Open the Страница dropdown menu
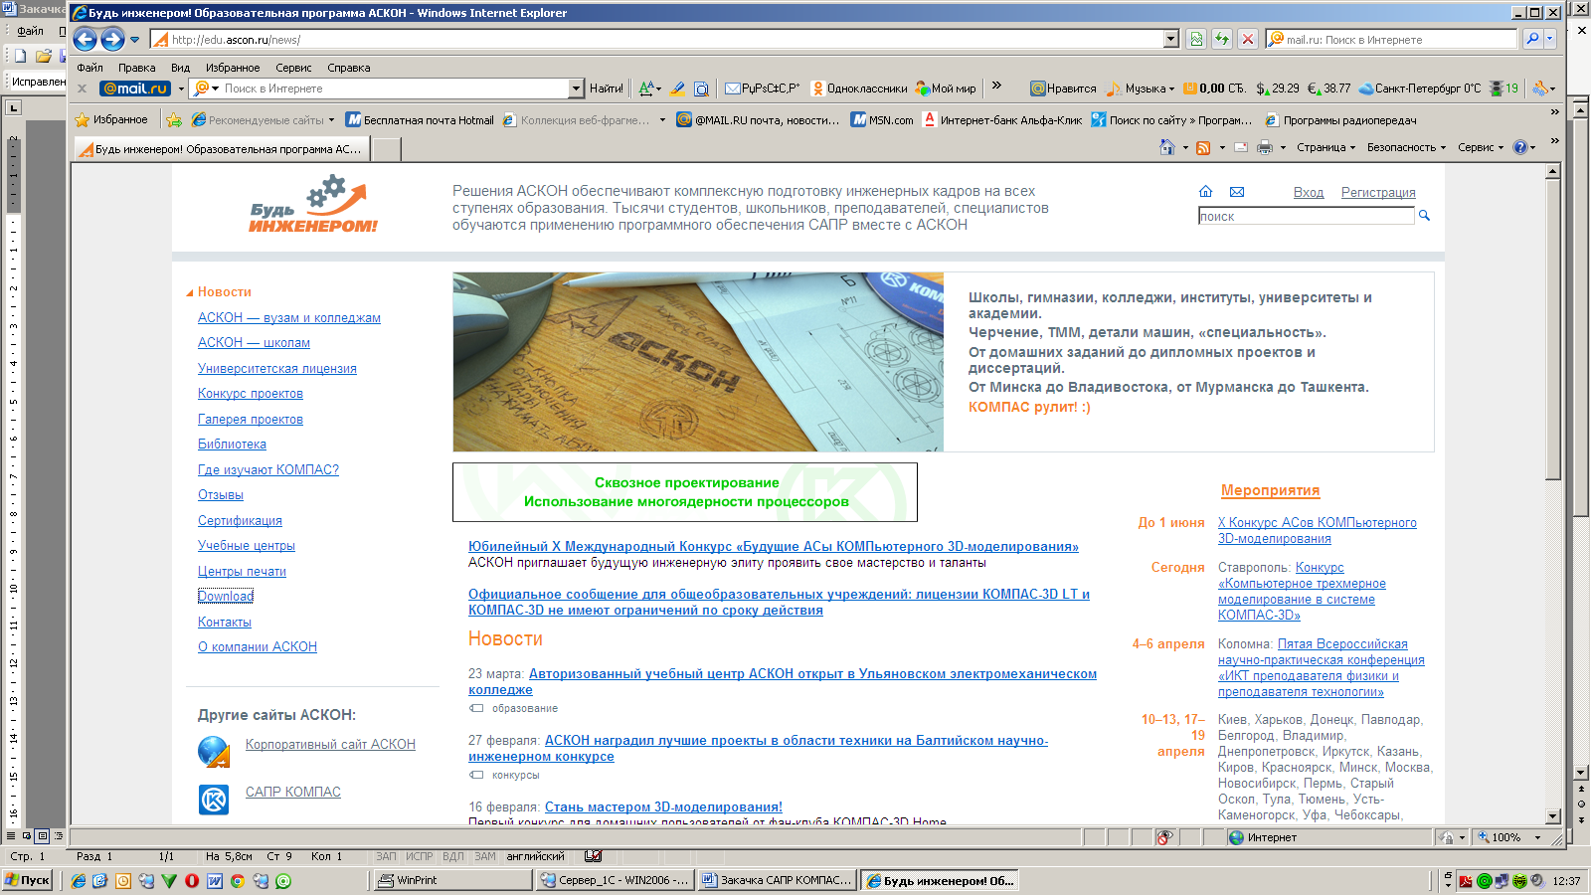1591x895 pixels. [x=1326, y=147]
